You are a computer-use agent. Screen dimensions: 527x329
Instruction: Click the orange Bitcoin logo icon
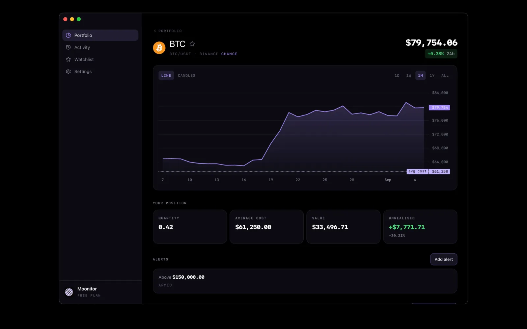(159, 48)
